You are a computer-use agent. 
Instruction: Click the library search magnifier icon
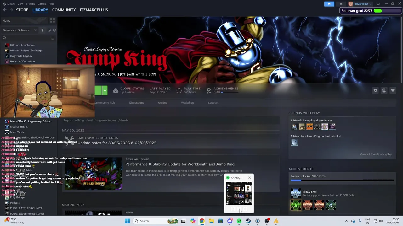click(x=5, y=38)
